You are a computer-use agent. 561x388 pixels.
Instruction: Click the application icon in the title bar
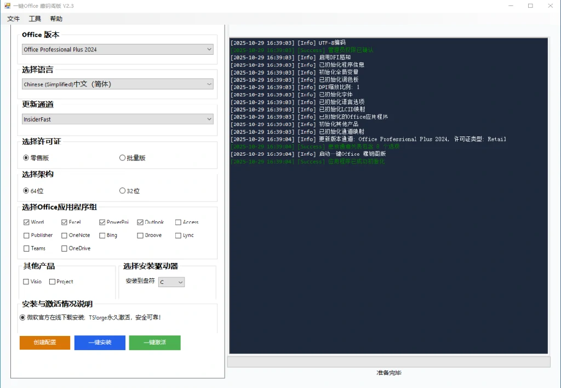(x=7, y=5)
